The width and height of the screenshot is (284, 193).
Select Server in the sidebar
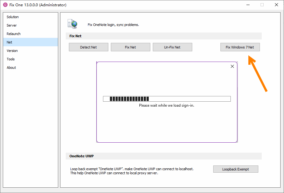(x=30, y=25)
